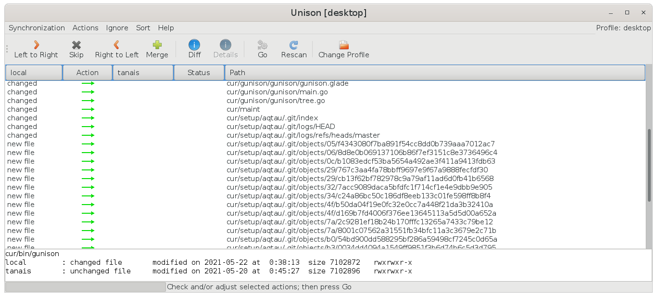Open the Synchronization menu
The image size is (657, 297).
point(37,28)
